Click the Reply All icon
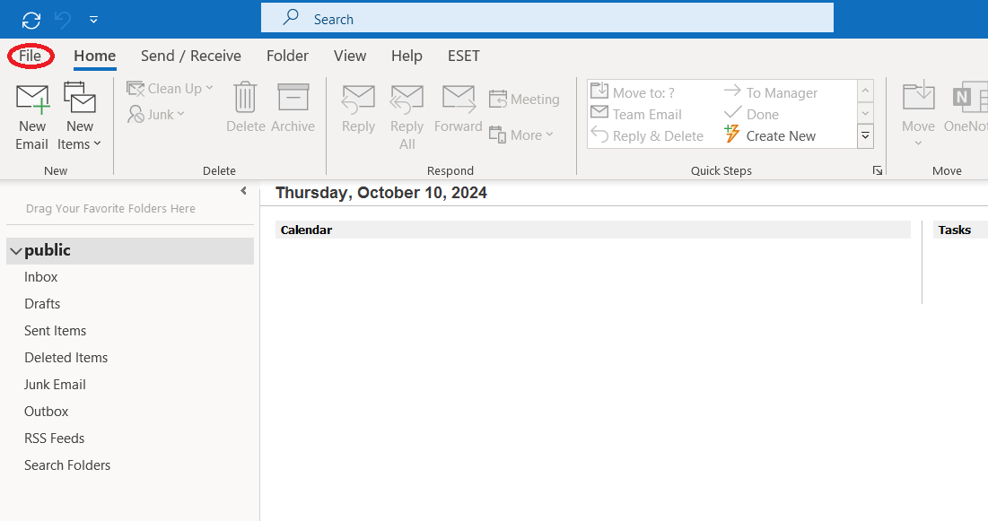988x521 pixels. pyautogui.click(x=407, y=100)
